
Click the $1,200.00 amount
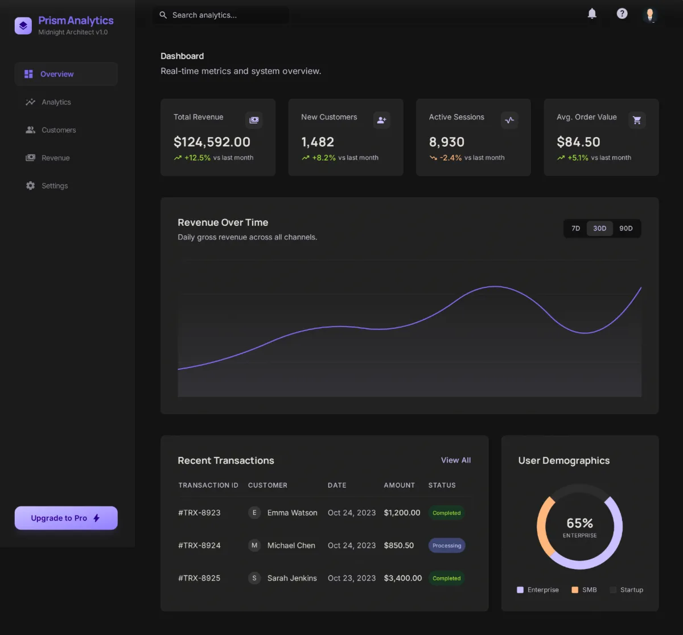click(x=402, y=513)
